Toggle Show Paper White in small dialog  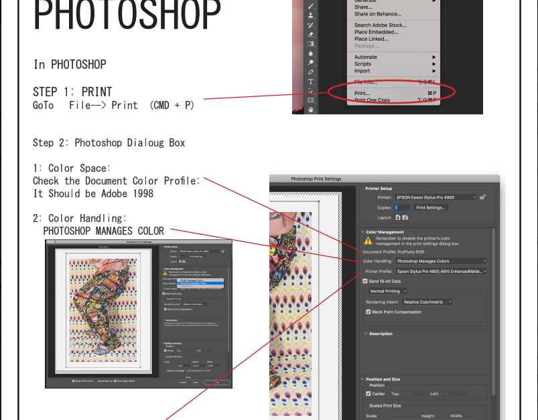click(x=115, y=381)
